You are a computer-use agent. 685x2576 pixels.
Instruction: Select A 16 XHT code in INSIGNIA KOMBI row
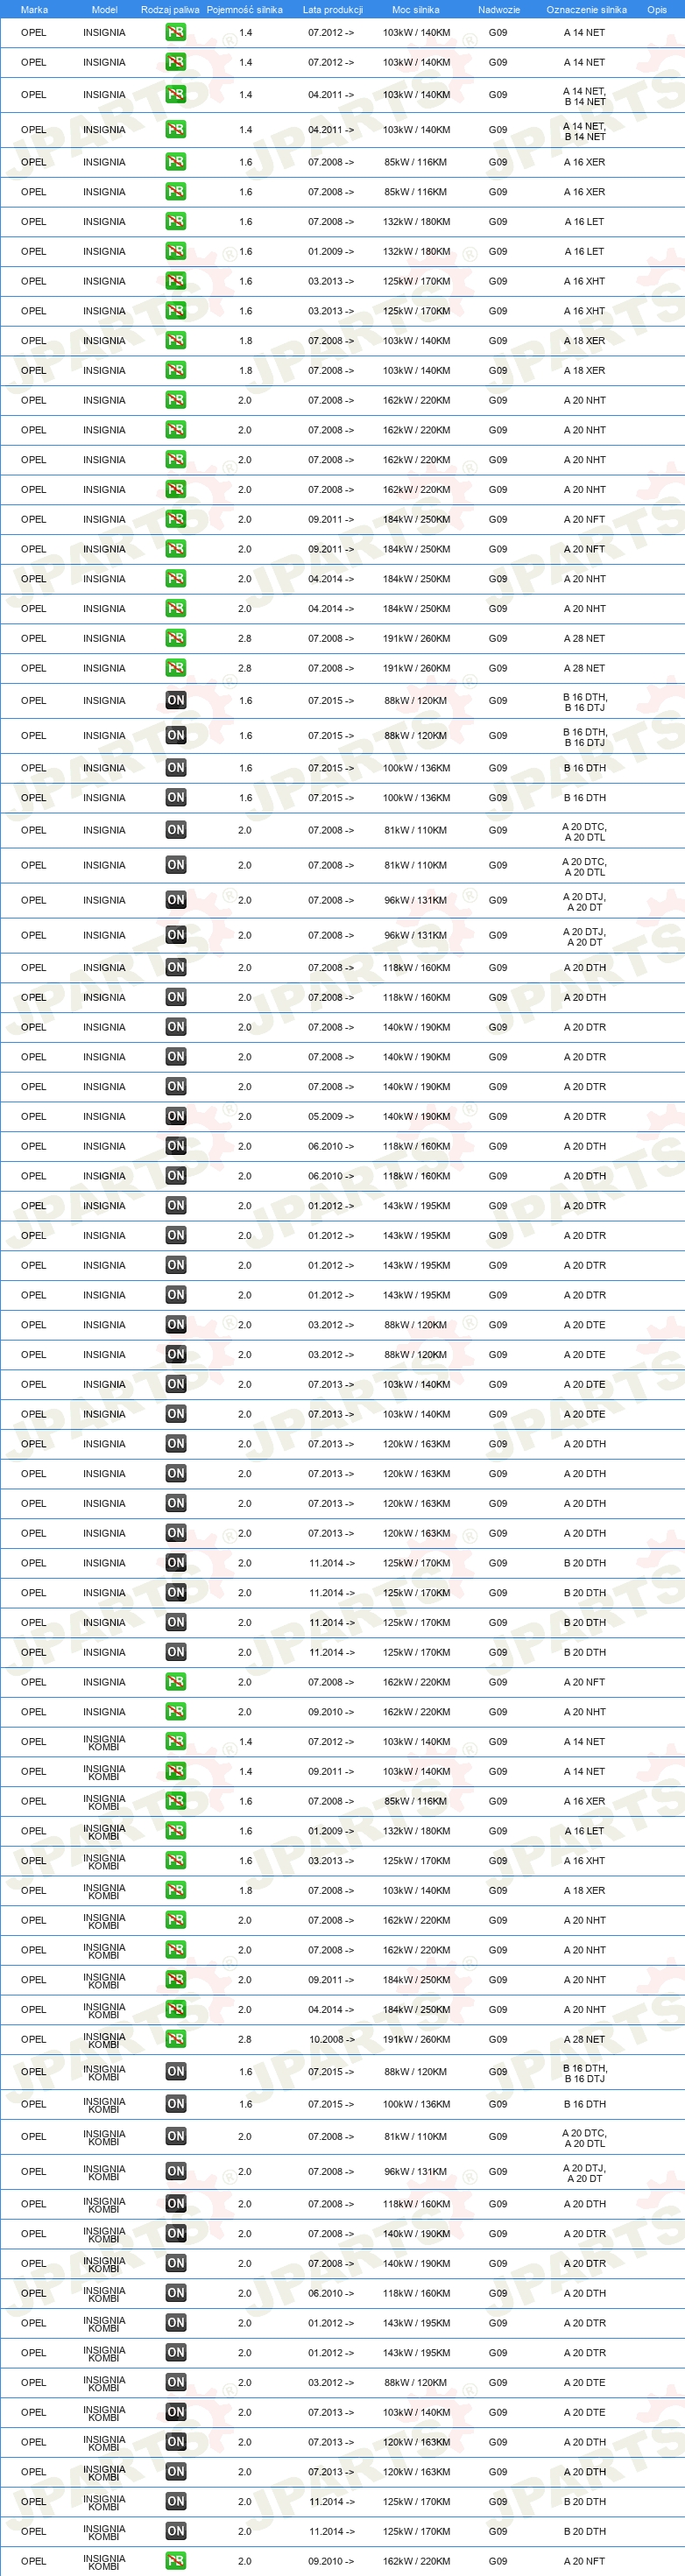click(584, 1860)
